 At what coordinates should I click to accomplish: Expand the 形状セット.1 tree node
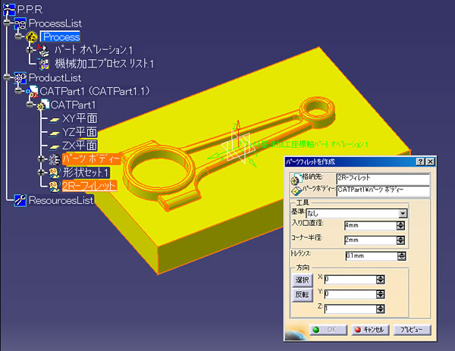pyautogui.click(x=42, y=173)
